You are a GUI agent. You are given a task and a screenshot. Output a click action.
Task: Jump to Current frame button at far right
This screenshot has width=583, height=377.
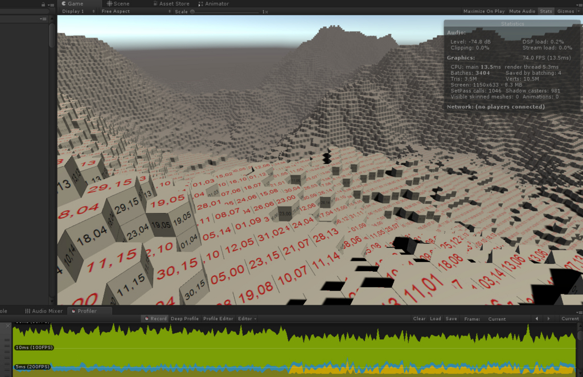pyautogui.click(x=570, y=319)
